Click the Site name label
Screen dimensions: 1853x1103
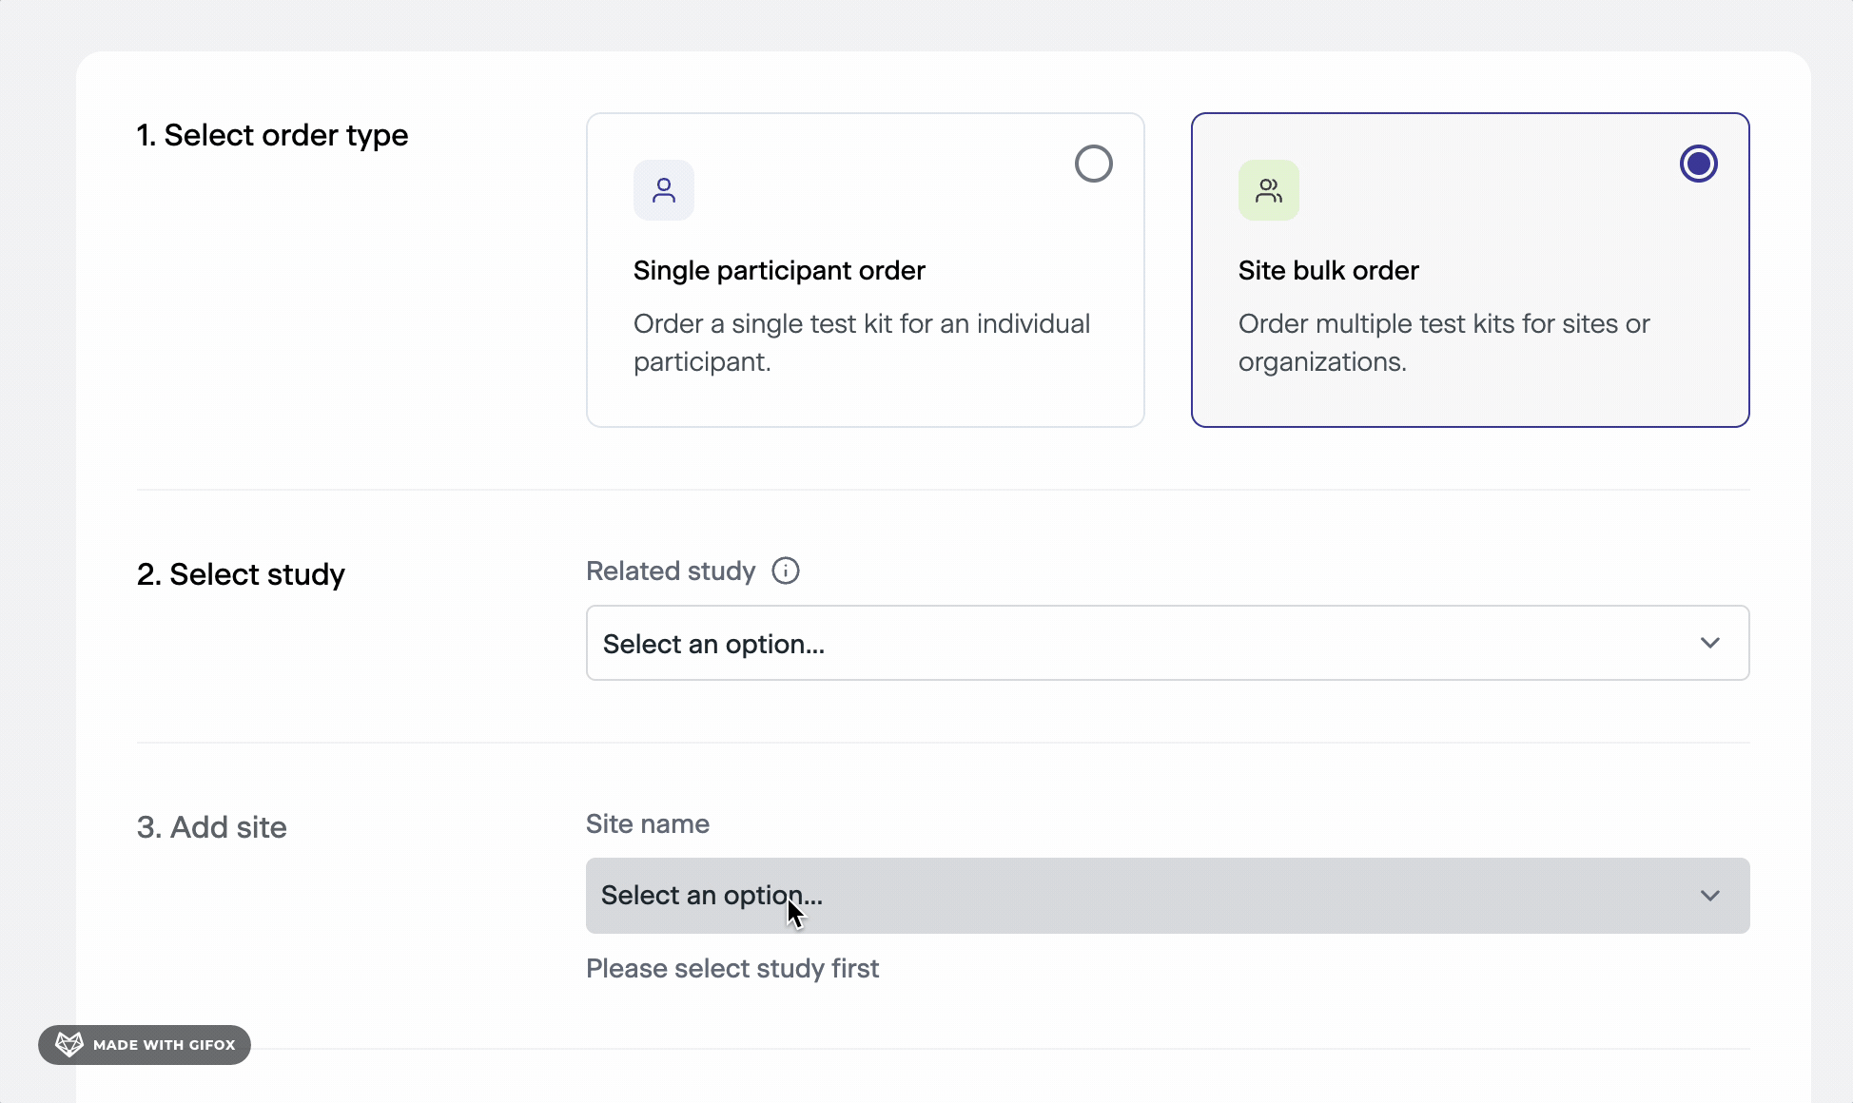click(648, 824)
